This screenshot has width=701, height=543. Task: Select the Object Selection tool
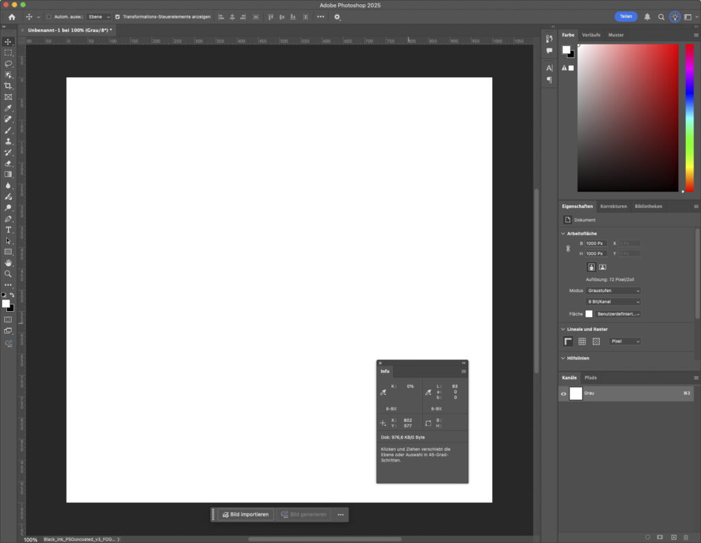(x=8, y=75)
